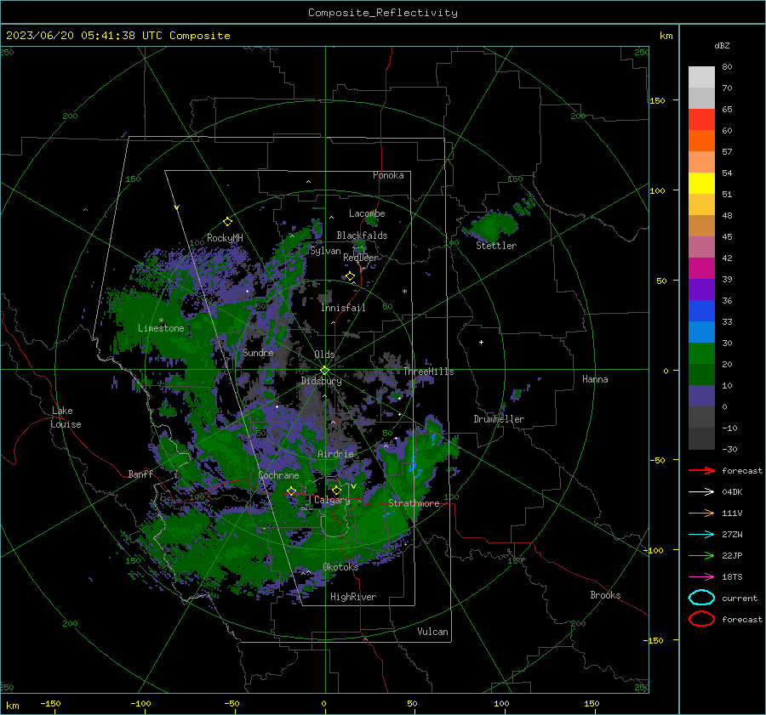Select the red 60-65 dBZ swatch
The image size is (766, 715).
pyautogui.click(x=701, y=120)
